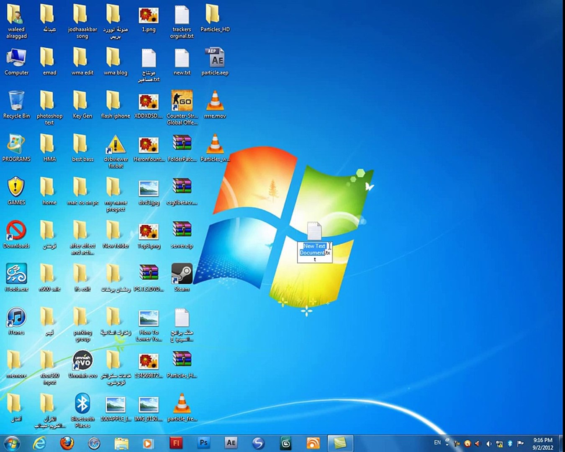The image size is (565, 452).
Task: Click the Bluetooth tray icon
Action: pos(510,444)
